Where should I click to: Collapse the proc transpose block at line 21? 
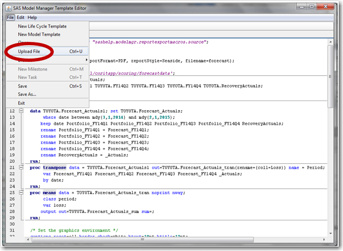click(x=22, y=167)
